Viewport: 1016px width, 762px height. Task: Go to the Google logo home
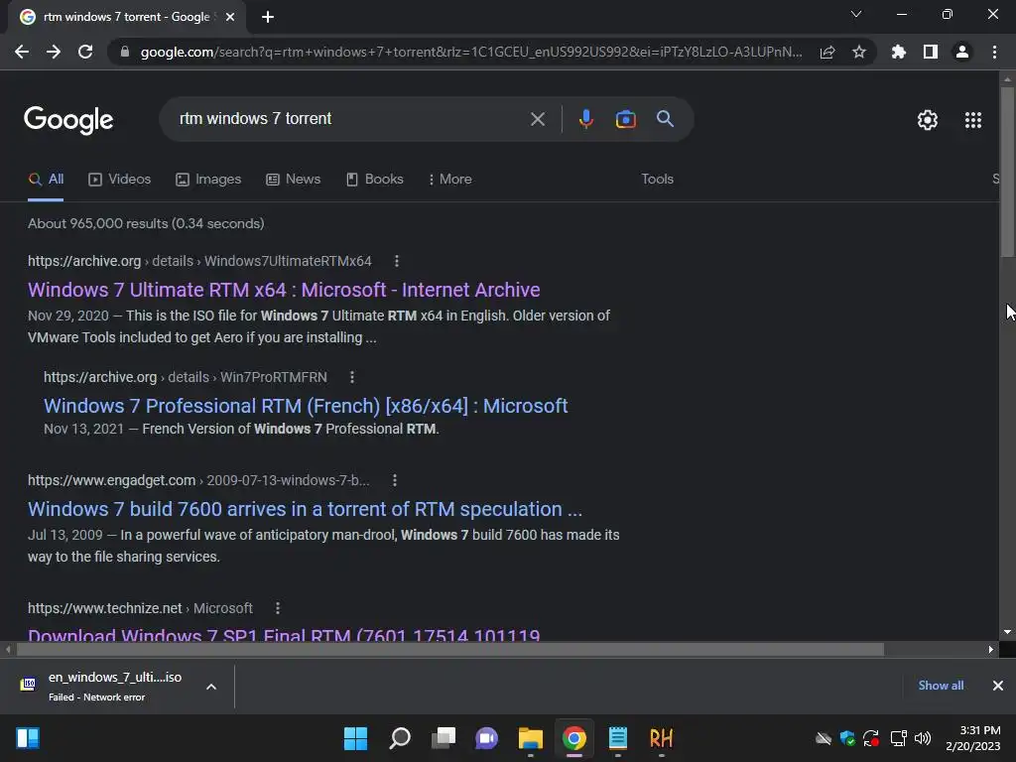pyautogui.click(x=68, y=120)
